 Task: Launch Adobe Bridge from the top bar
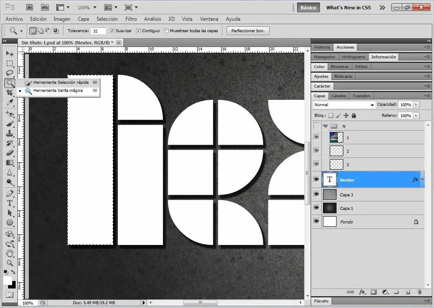coord(30,7)
